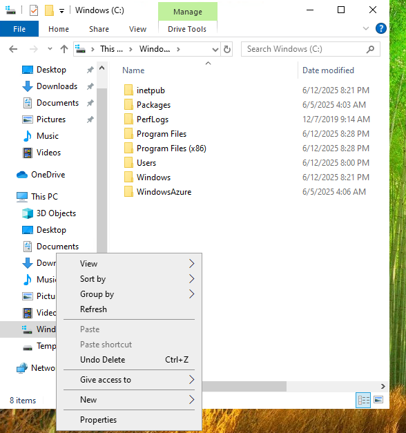Viewport: 406px width, 433px height.
Task: Select This PC in the navigation pane
Action: pyautogui.click(x=44, y=197)
